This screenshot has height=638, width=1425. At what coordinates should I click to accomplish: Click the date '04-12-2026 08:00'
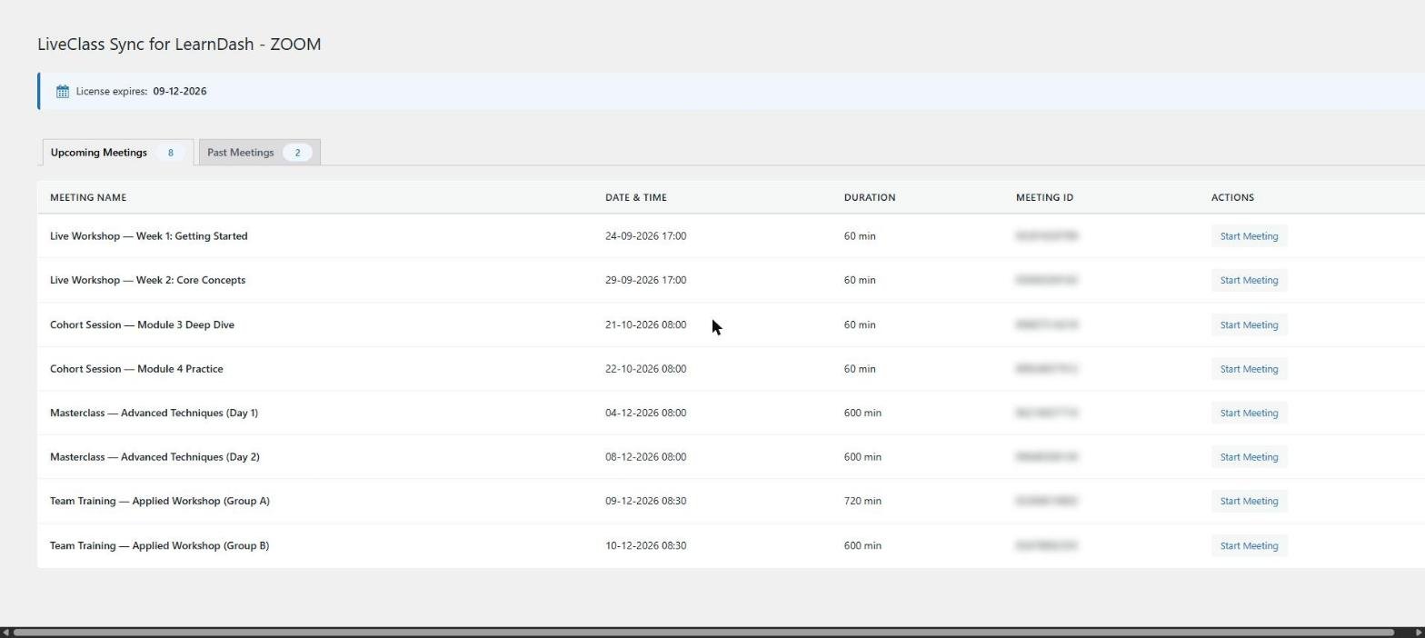click(645, 413)
